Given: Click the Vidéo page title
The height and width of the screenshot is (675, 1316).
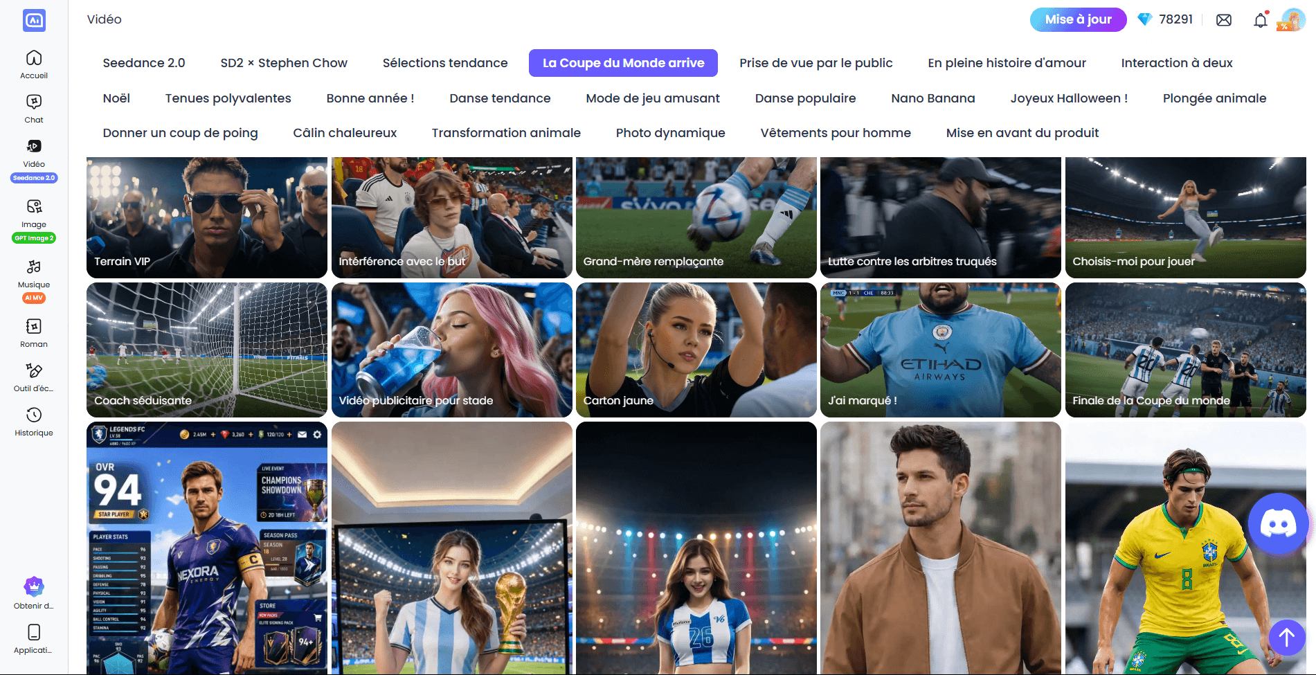Looking at the screenshot, I should pos(105,19).
